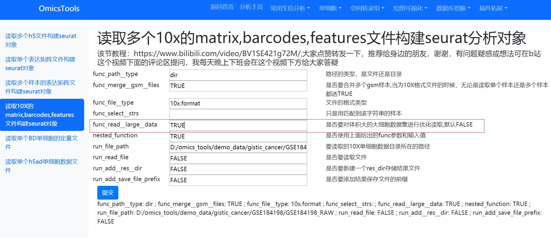
Task: Open sidebar item 读取单个表达矩阵文件构建seurat对象
Action: pyautogui.click(x=42, y=64)
